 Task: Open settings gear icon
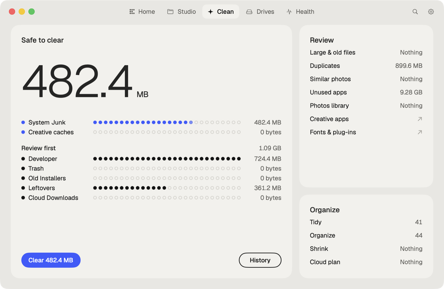(431, 12)
